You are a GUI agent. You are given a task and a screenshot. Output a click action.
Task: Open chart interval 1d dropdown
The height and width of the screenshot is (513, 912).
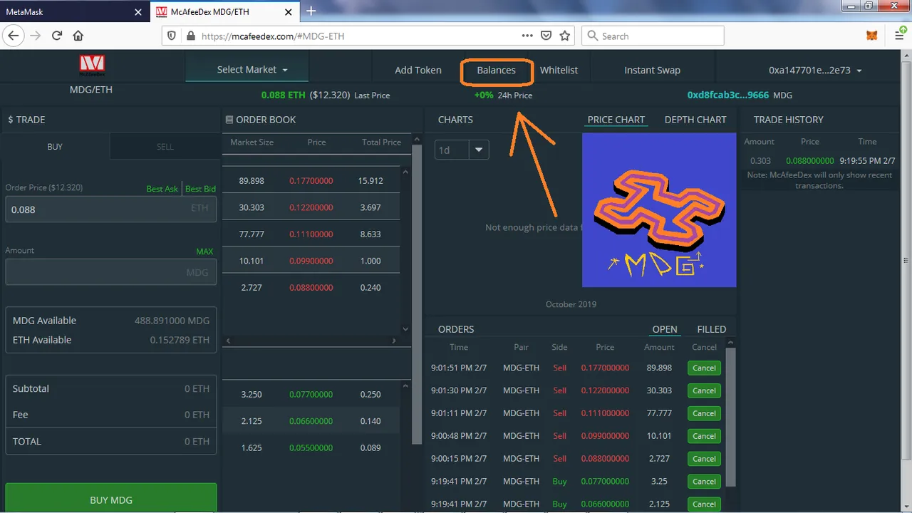(x=462, y=150)
